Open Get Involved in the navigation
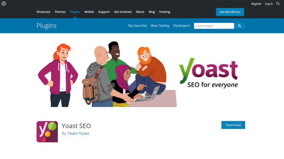 click(122, 12)
